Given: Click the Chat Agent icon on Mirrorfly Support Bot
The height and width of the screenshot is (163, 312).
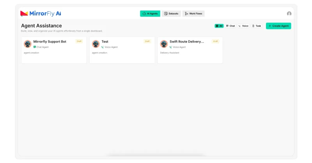Looking at the screenshot, I should 35,47.
